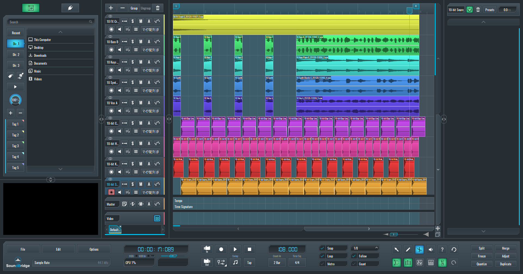Click the Quantize button
Viewport: 523px width, 274px height.
coord(481,264)
